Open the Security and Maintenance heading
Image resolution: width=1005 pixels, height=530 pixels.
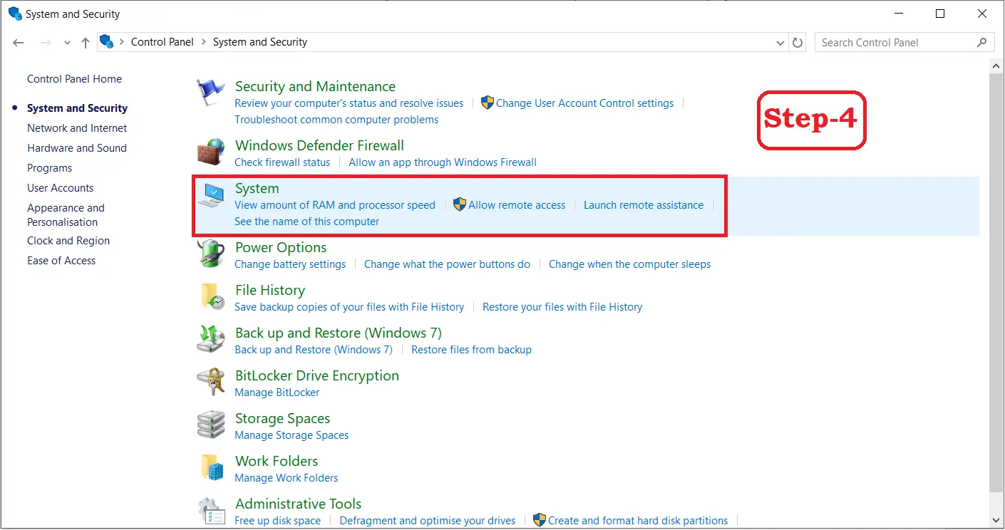tap(315, 86)
